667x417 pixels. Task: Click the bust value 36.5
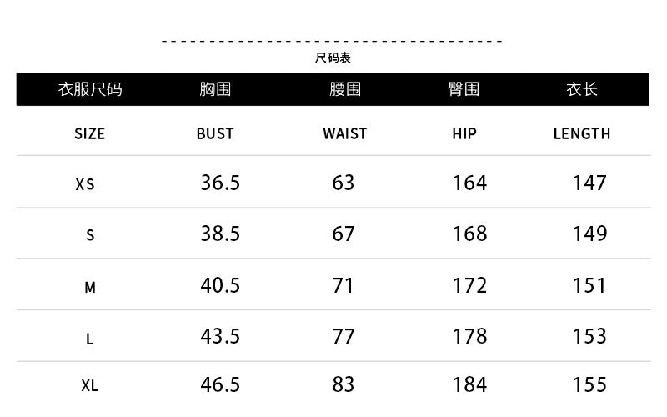click(220, 183)
